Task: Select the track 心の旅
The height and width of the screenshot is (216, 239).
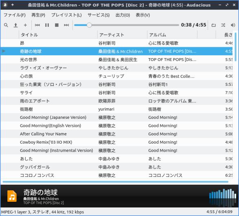Action: click(x=26, y=76)
